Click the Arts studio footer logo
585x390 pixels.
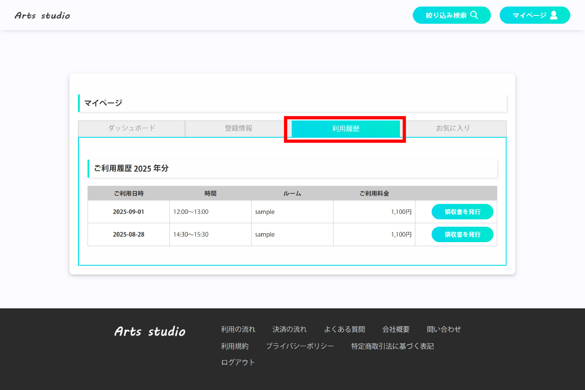click(150, 331)
